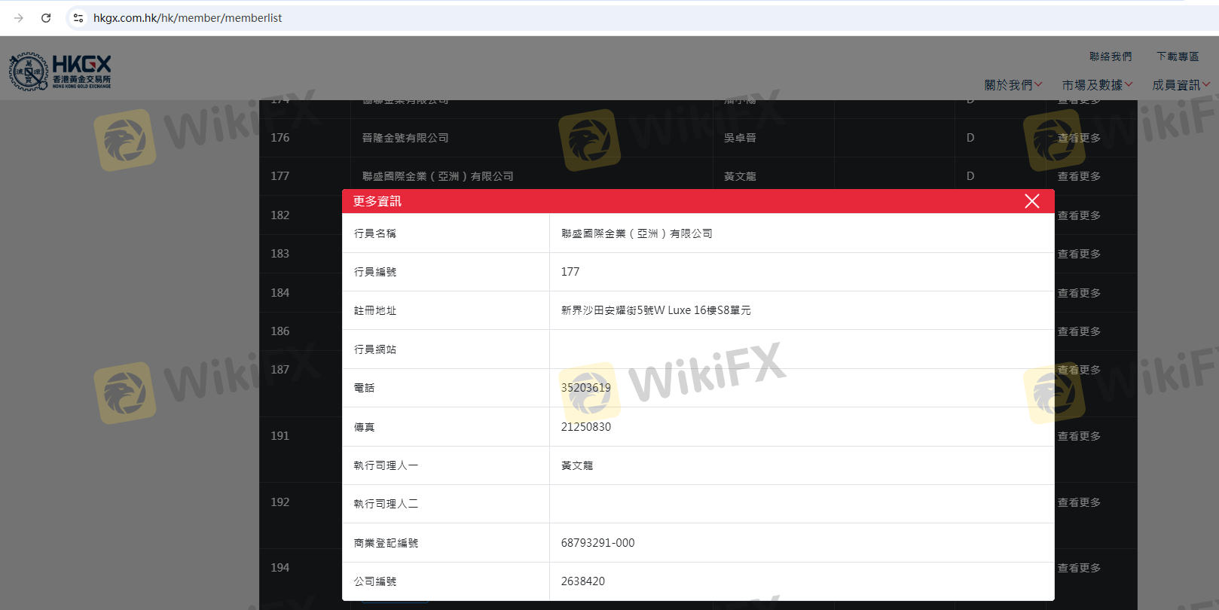Click 查看更多 for member 184
This screenshot has width=1219, height=610.
tap(1079, 293)
